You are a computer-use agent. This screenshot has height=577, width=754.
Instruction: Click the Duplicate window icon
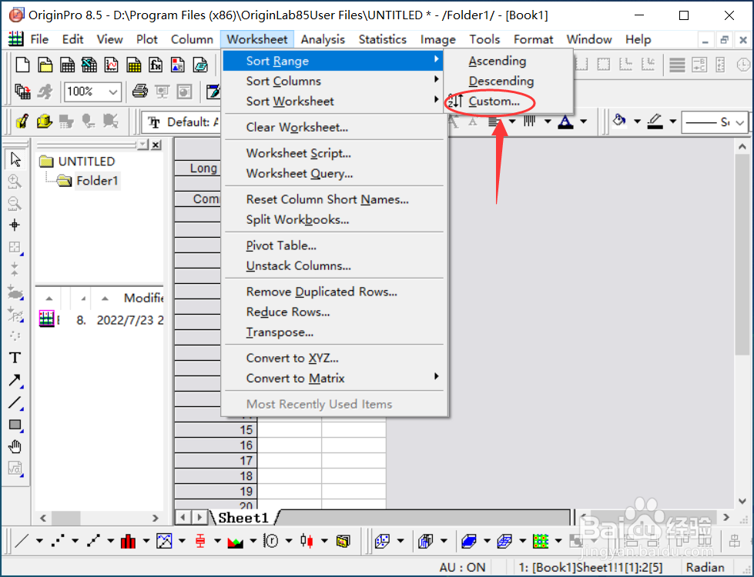coord(22,92)
